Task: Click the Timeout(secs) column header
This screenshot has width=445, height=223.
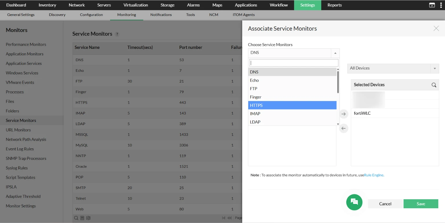Action: [140, 47]
